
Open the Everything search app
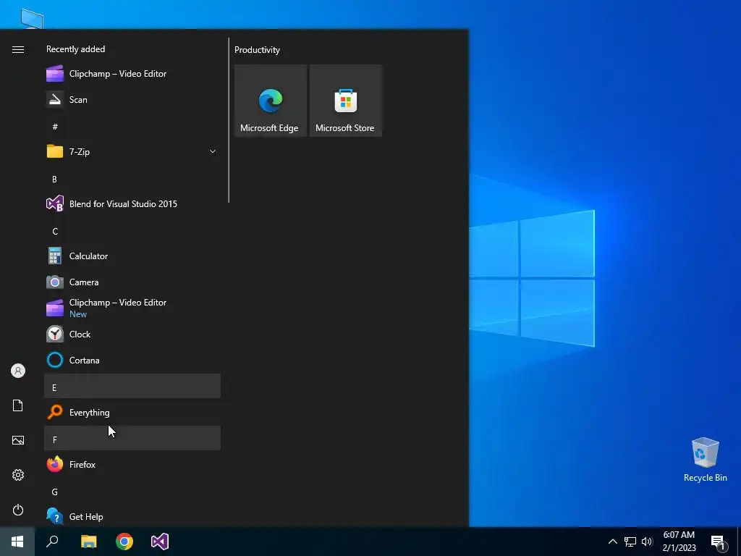coord(132,412)
